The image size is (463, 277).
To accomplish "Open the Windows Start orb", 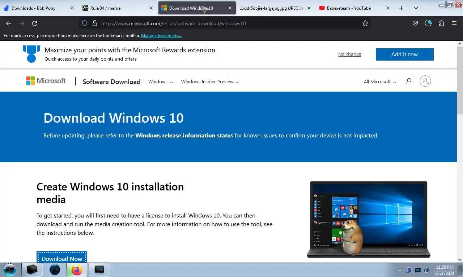I will [x=10, y=270].
